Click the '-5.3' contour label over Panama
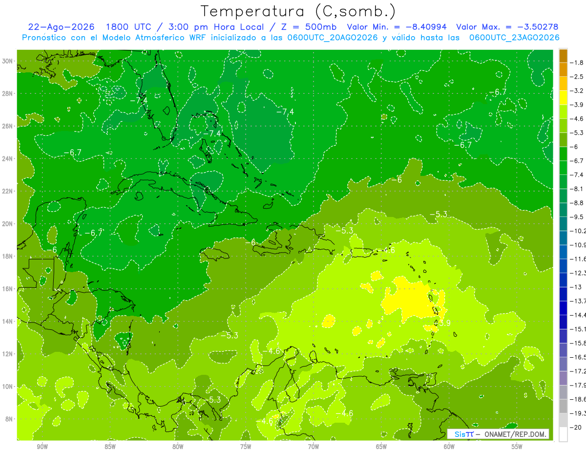The width and height of the screenshot is (586, 453). (213, 400)
